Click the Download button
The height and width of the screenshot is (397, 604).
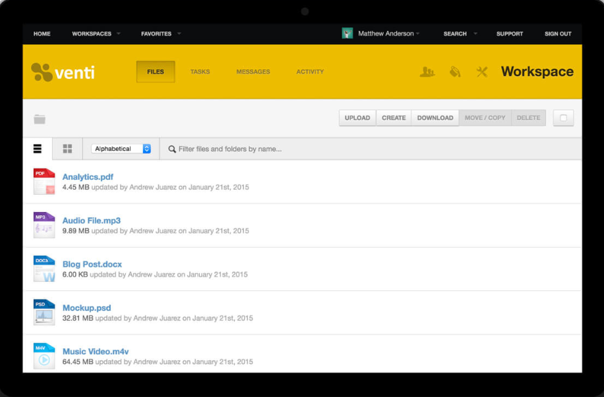(x=435, y=118)
